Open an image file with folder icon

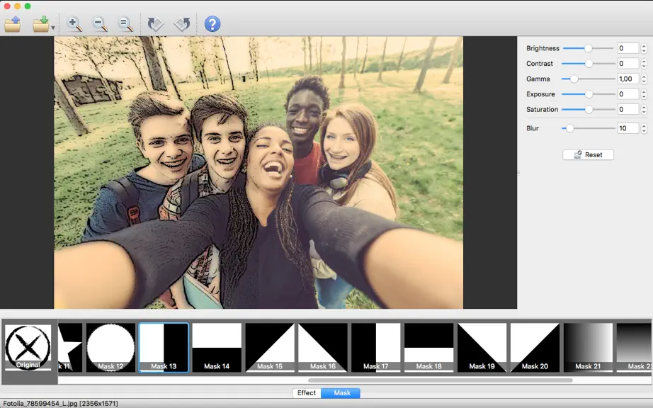pyautogui.click(x=13, y=24)
